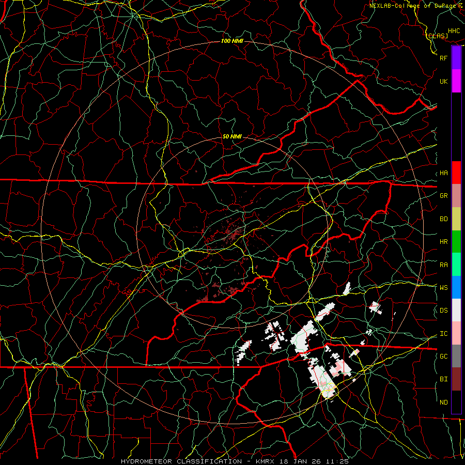
Task: Click the "50 NMI" range ring label
Action: (232, 136)
